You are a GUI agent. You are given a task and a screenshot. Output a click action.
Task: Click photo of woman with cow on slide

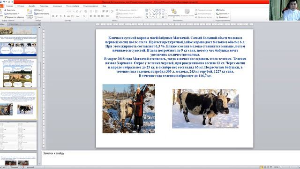click(129, 108)
